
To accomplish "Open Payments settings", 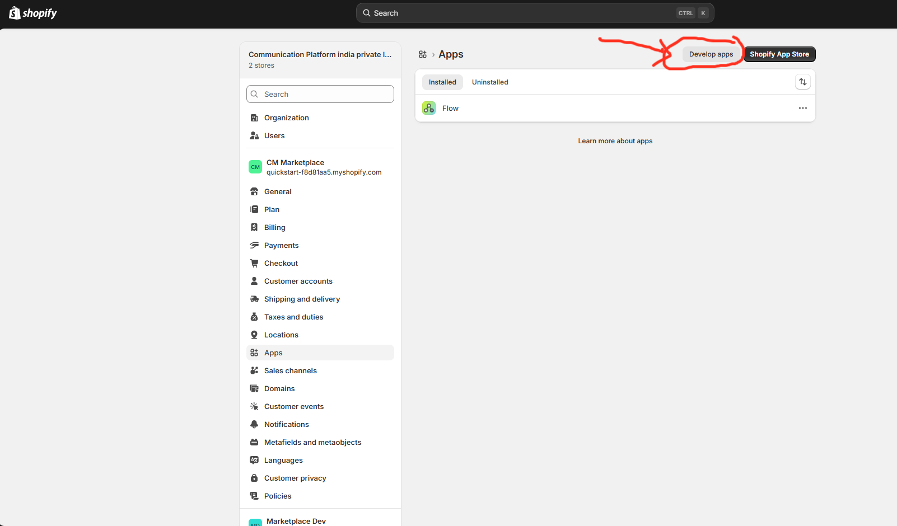I will [320, 245].
